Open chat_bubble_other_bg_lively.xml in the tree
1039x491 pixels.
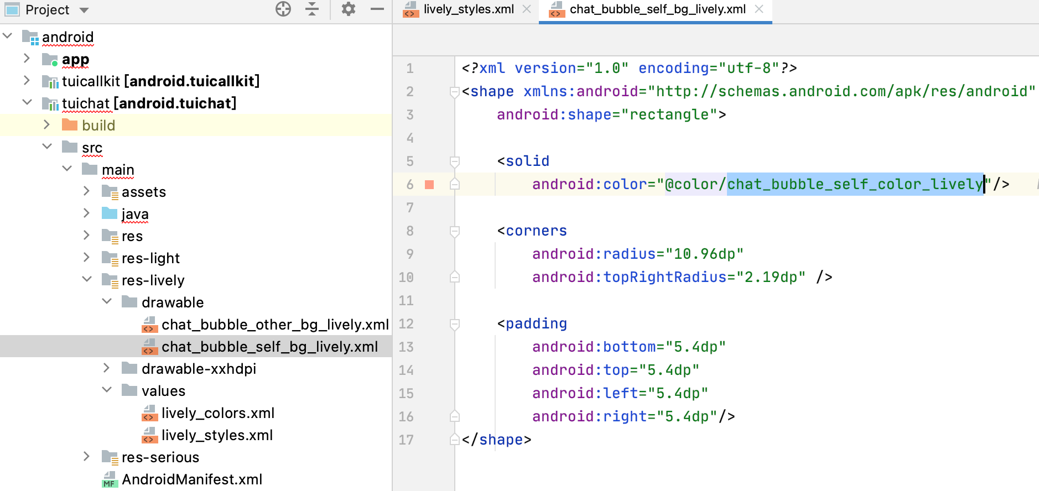(274, 325)
